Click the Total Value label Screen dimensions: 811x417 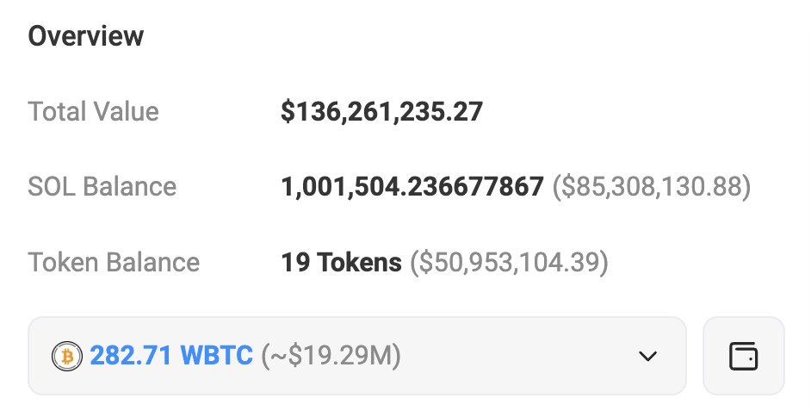click(93, 112)
